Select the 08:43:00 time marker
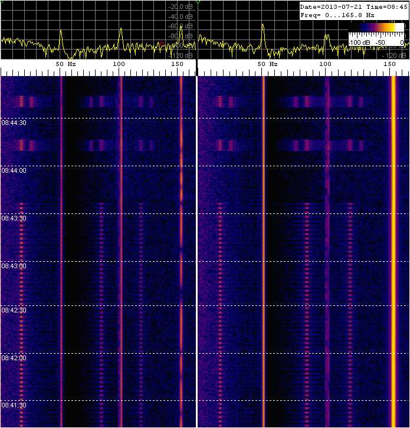This screenshot has width=410, height=428. point(14,266)
